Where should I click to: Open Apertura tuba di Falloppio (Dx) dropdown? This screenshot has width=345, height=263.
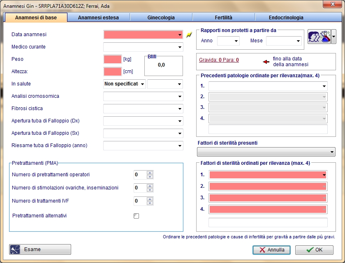(x=180, y=121)
